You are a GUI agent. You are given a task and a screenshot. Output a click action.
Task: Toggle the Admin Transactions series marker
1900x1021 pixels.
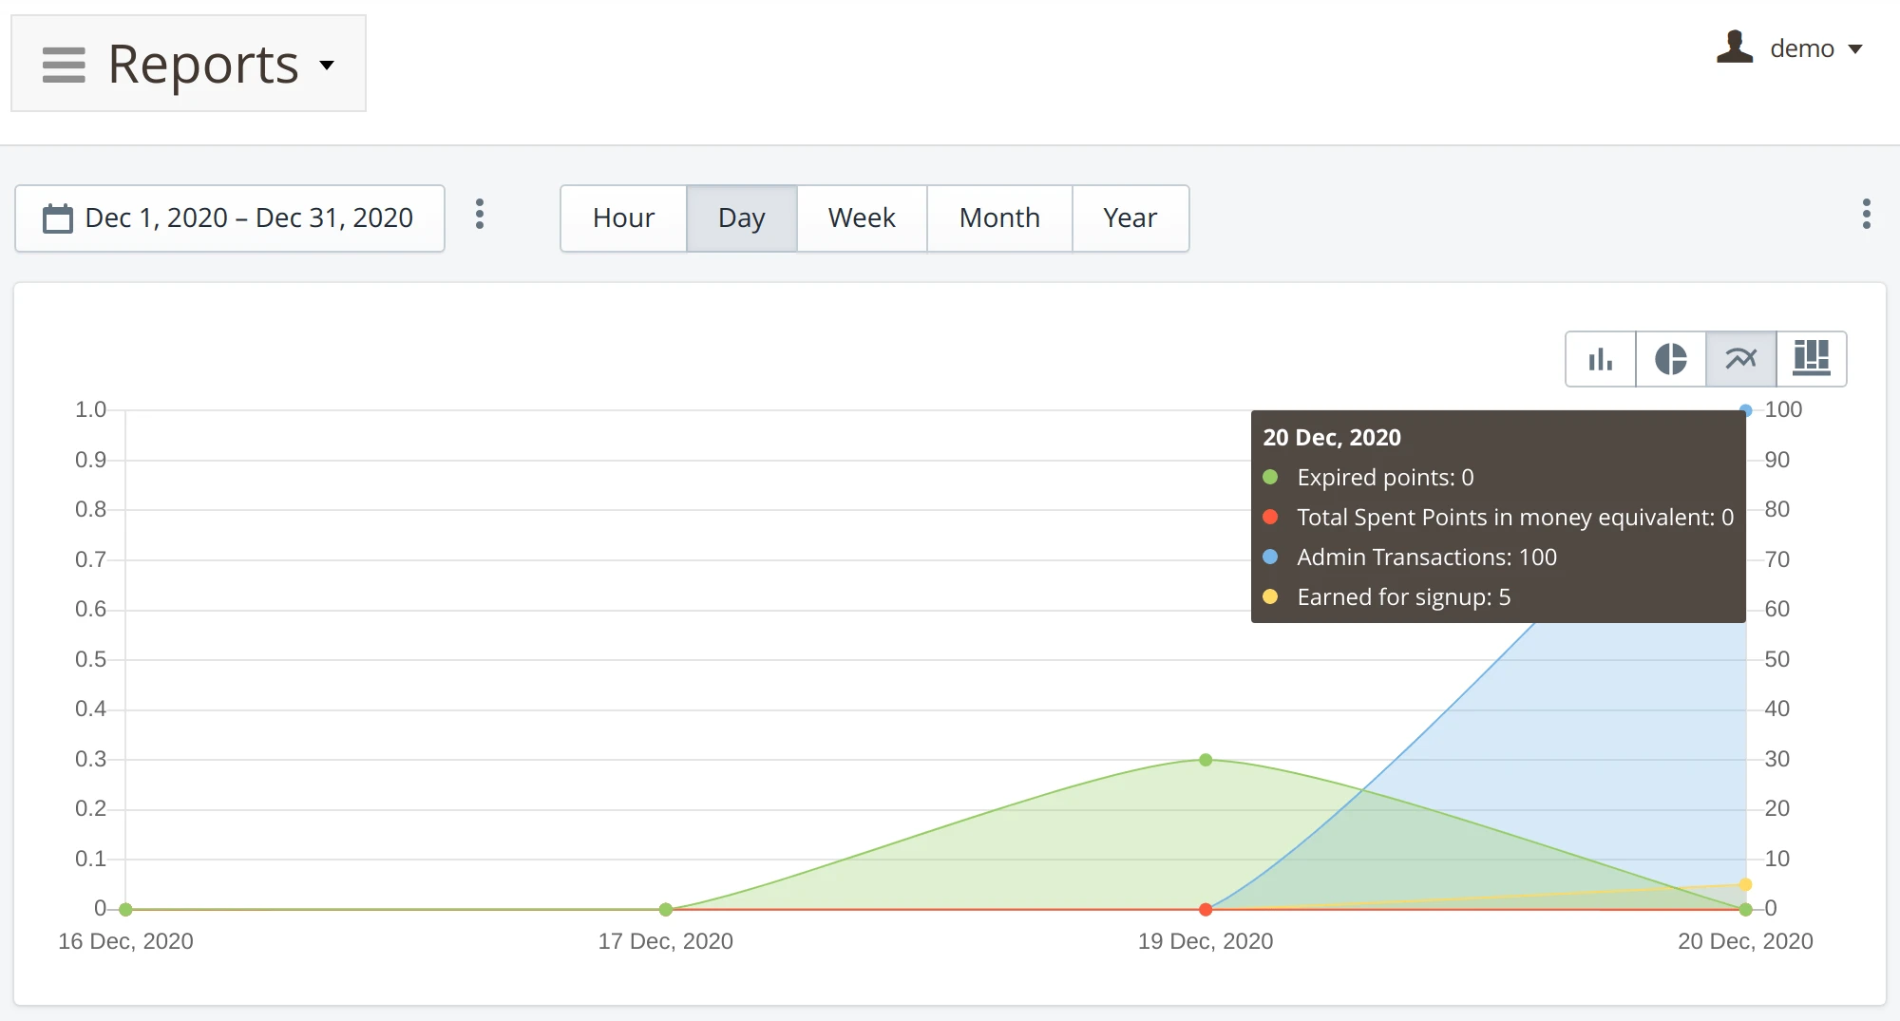1271,558
